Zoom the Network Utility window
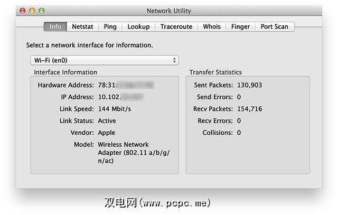Viewport: 338px width, 215px height. 42,11
